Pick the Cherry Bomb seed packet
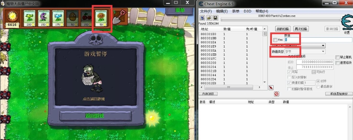 (x=87, y=18)
